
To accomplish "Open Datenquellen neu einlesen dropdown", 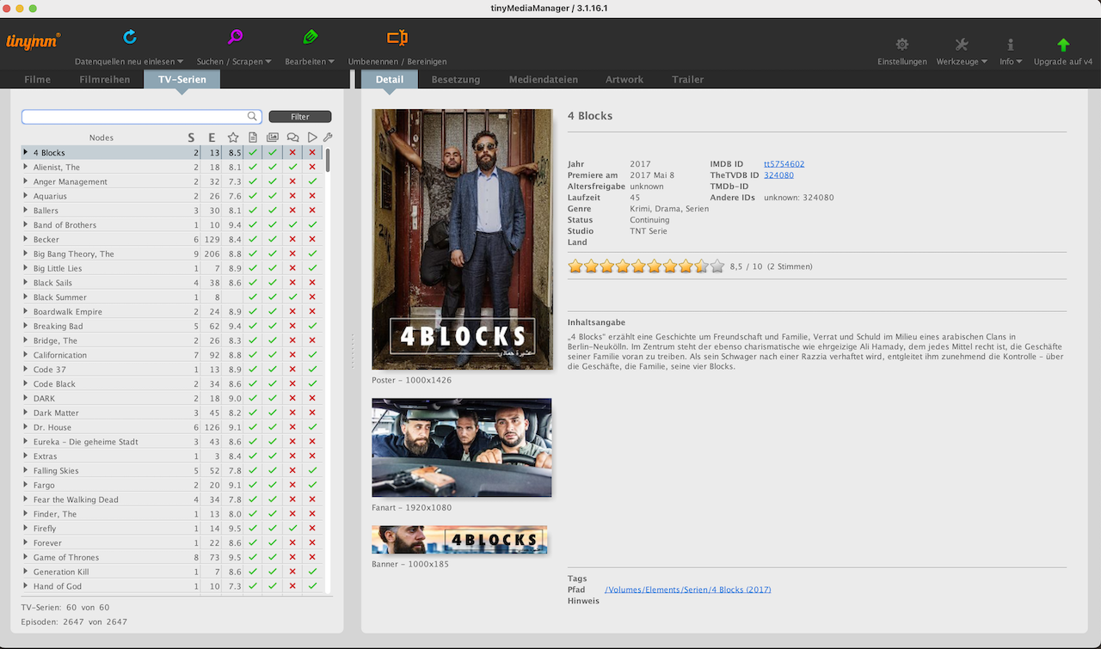I will (129, 62).
